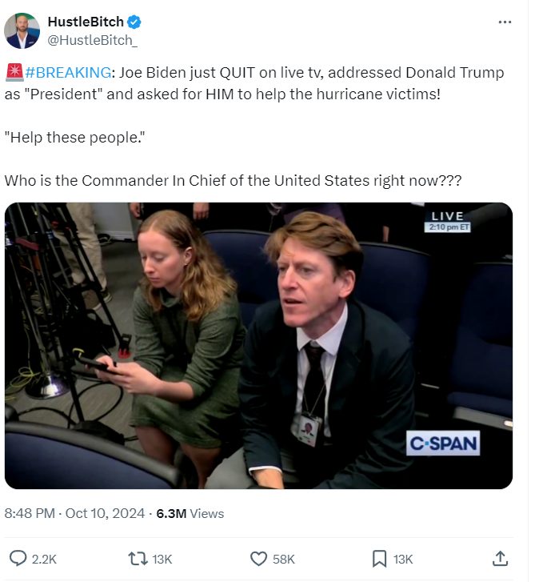Click the repost arrows icon
The width and height of the screenshot is (535, 582).
click(x=138, y=558)
